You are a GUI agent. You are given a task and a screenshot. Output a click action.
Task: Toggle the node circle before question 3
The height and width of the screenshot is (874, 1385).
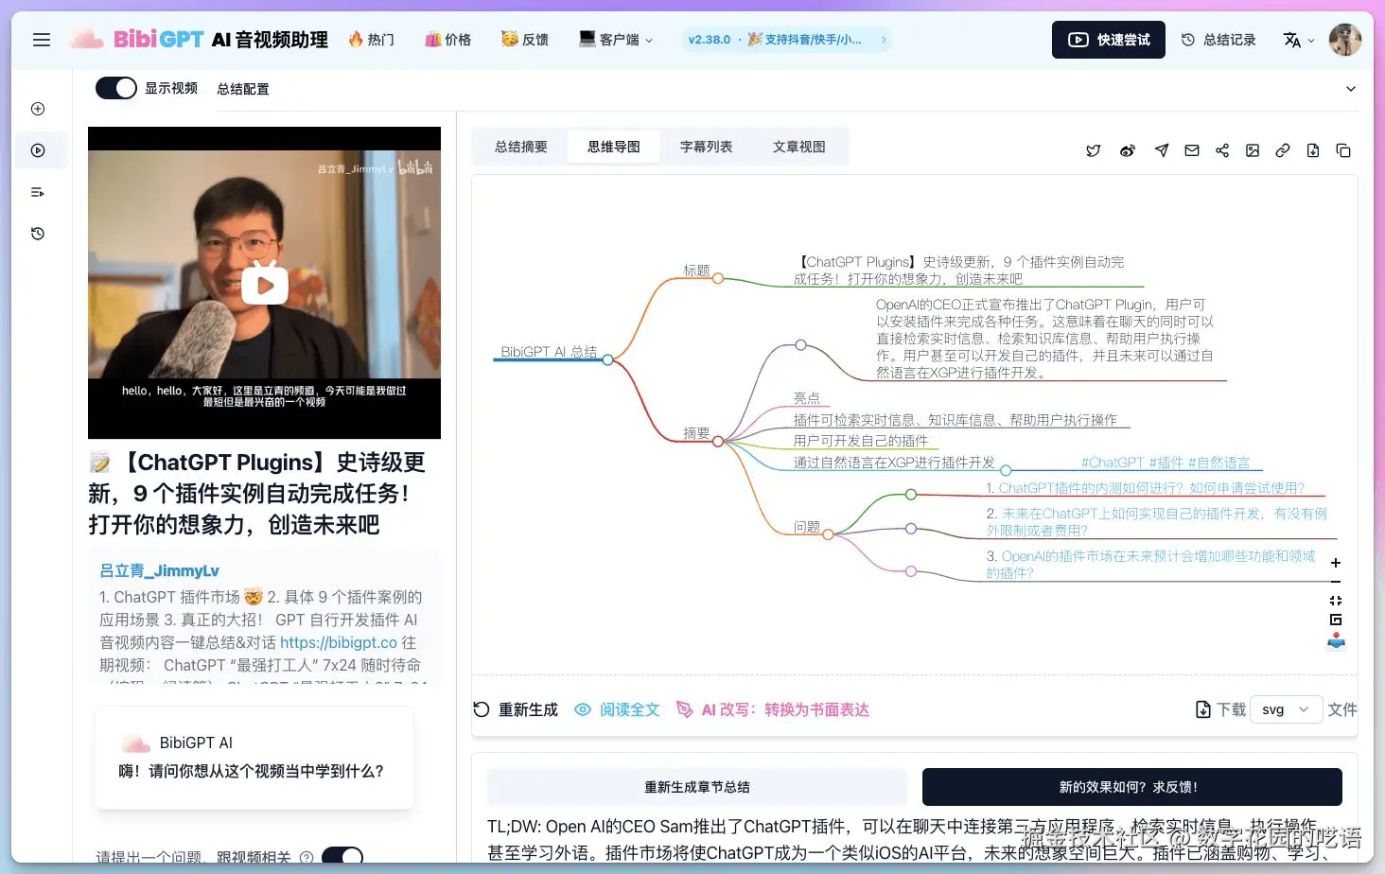[911, 571]
